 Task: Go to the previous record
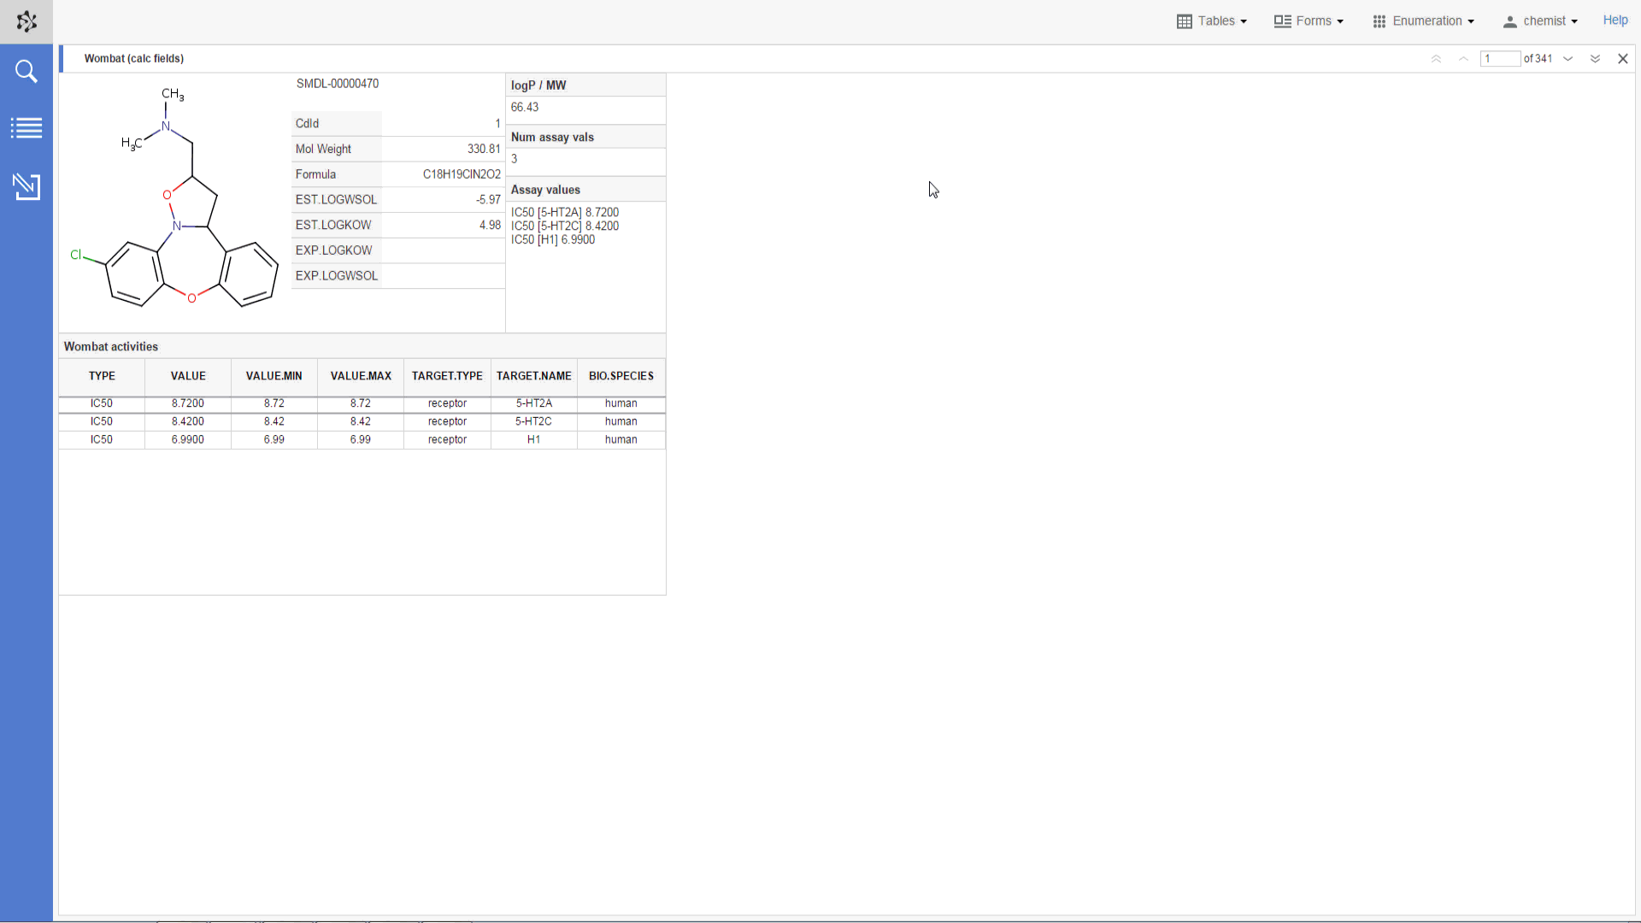point(1462,58)
